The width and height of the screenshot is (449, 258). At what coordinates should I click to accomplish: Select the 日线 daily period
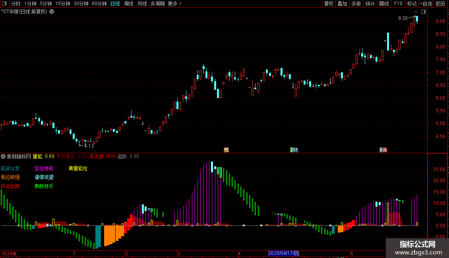click(115, 4)
